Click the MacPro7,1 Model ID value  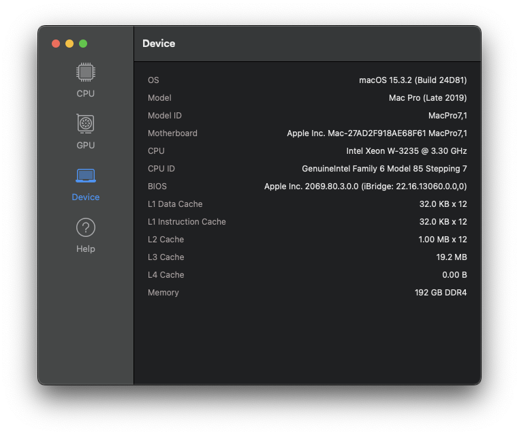point(447,116)
